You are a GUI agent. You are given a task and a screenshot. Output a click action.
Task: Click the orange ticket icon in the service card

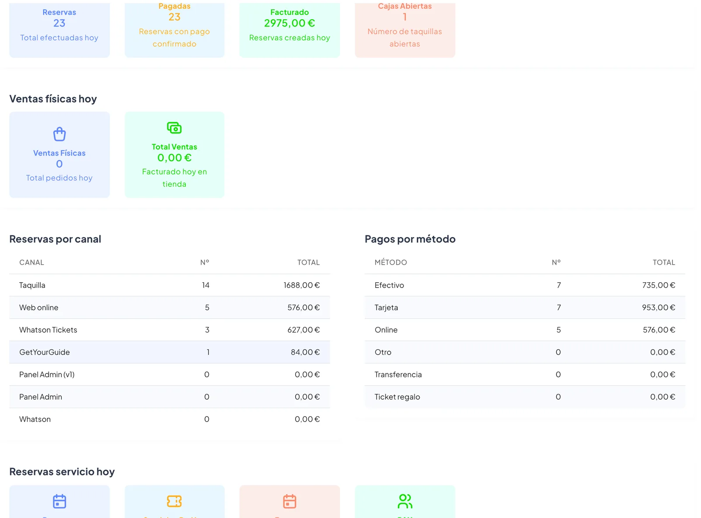(174, 501)
